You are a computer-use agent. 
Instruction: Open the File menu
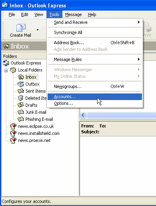point(12,14)
